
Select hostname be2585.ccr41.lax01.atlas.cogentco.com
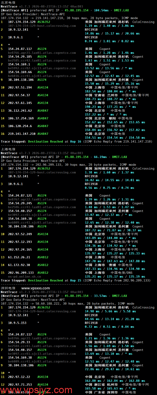click(42, 60)
